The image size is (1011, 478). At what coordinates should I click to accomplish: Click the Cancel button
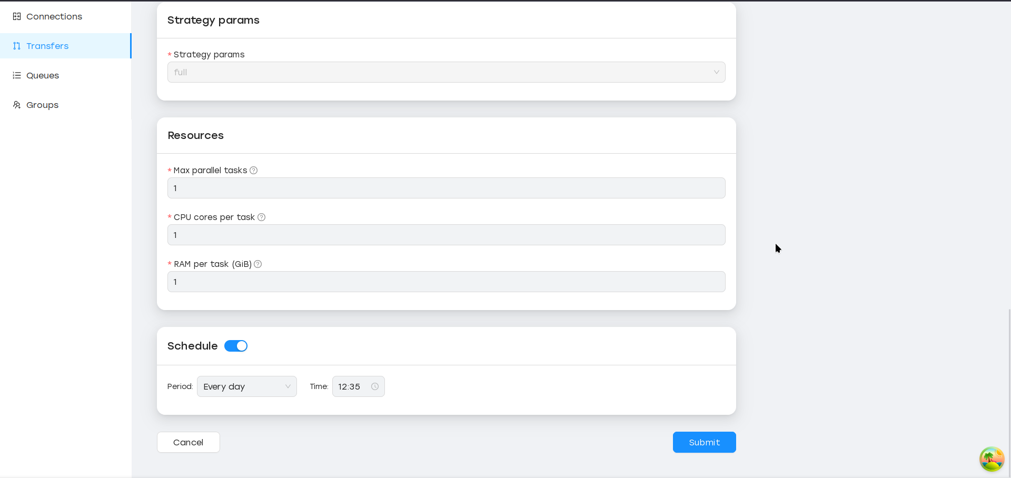coord(188,442)
